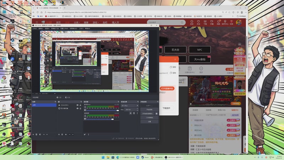284x160 pixels.
Task: Click 工作室模式 studio mode button
Action: click(149, 118)
